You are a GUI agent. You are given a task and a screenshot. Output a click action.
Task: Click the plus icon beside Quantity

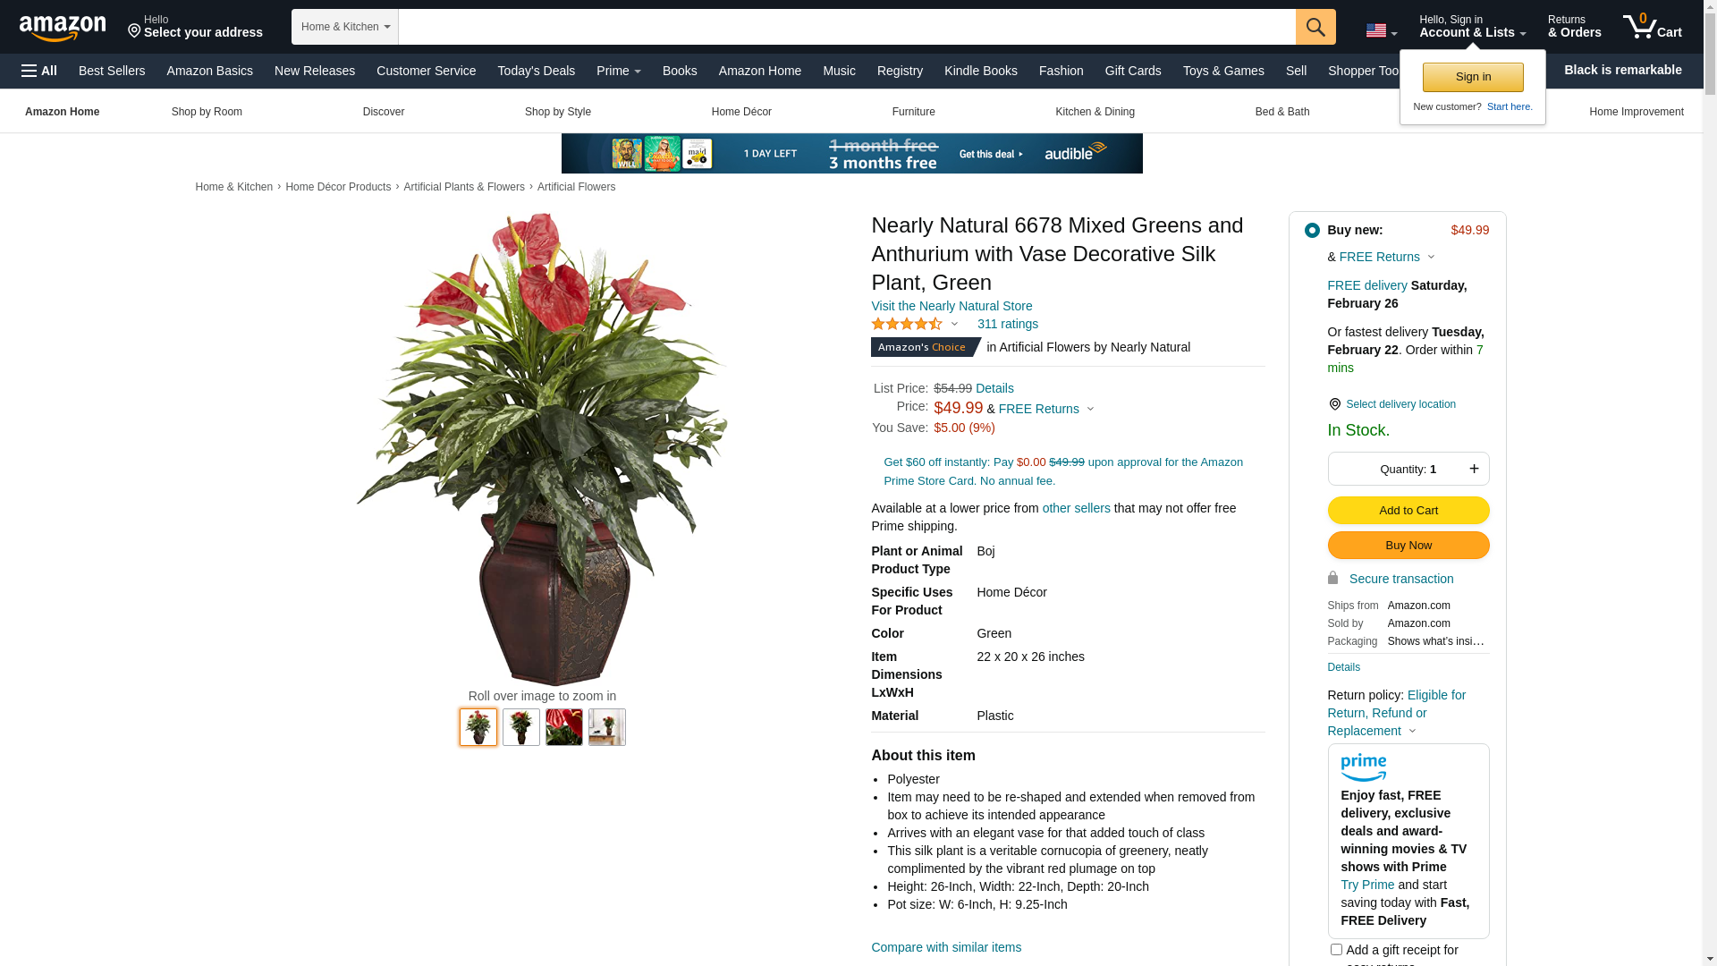[x=1474, y=469]
